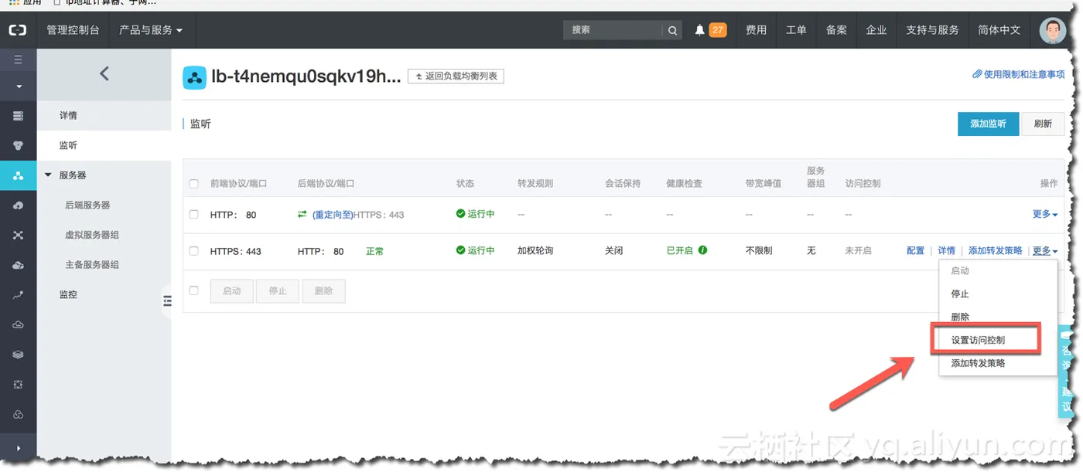Open the 备案 top menu
The width and height of the screenshot is (1083, 472).
click(836, 30)
